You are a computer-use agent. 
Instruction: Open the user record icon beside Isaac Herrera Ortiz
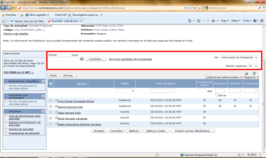(x=56, y=112)
